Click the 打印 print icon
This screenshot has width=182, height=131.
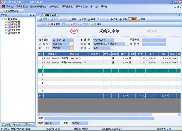pyautogui.click(x=40, y=20)
